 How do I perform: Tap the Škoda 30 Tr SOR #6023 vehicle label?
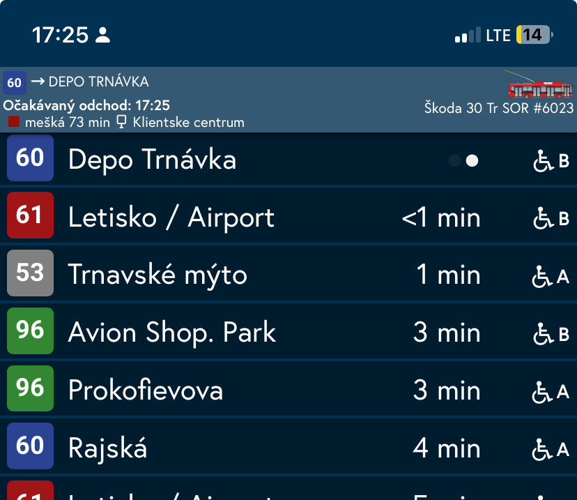click(498, 108)
